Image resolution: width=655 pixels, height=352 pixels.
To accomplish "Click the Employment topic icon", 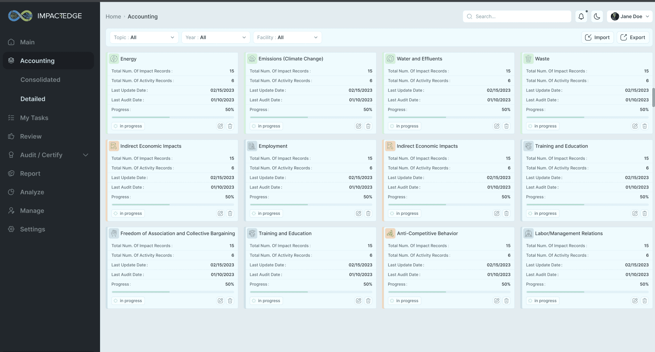I will [252, 146].
